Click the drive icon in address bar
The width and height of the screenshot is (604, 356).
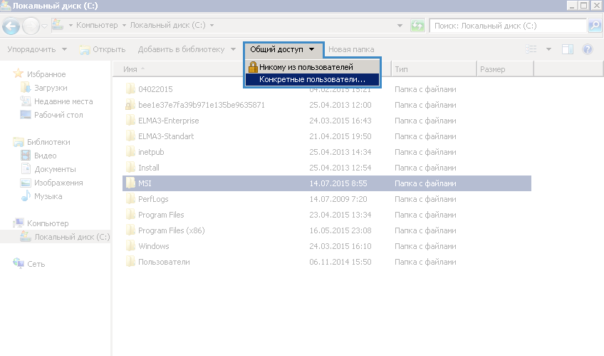pyautogui.click(x=58, y=25)
